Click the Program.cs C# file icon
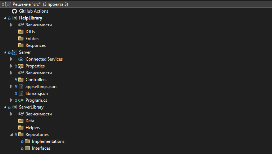272x154 pixels. pos(21,100)
